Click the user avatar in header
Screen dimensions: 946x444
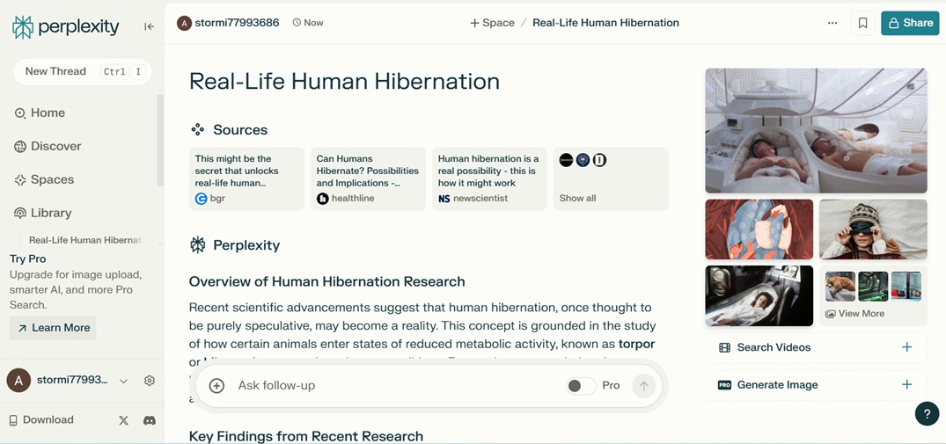[x=184, y=23]
